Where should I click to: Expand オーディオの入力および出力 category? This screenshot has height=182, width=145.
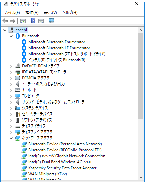[x=11, y=84]
